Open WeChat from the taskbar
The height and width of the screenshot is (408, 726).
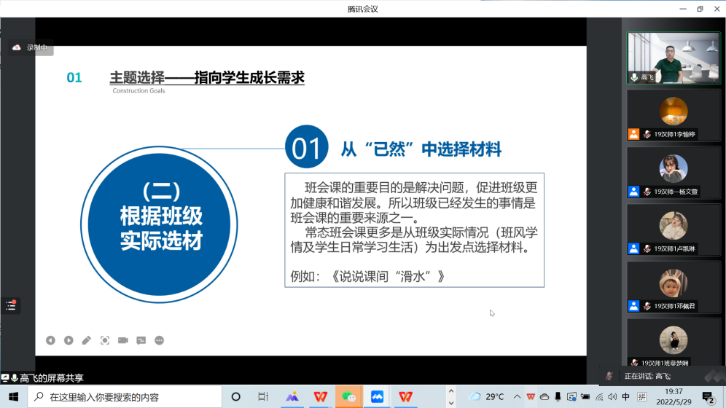pos(348,397)
